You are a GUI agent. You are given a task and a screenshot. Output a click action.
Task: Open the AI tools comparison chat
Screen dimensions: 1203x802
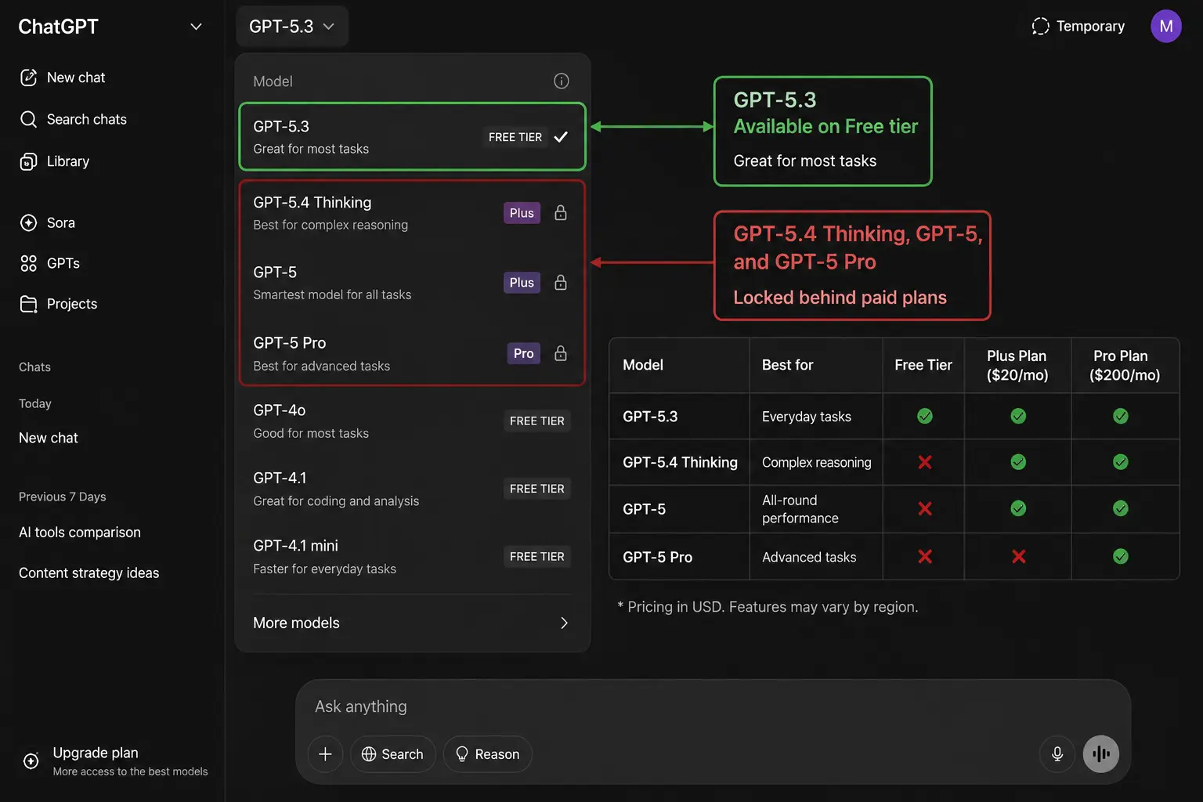coord(80,533)
